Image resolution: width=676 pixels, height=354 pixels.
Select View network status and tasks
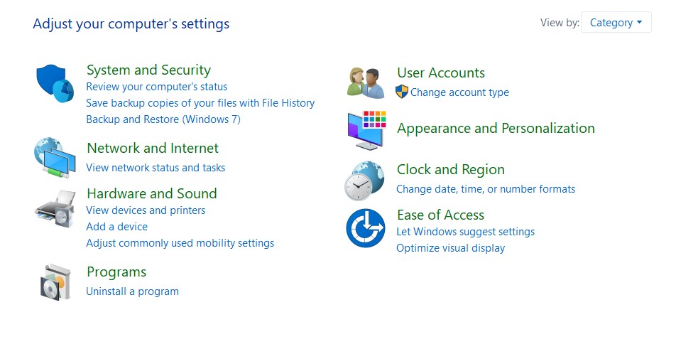pyautogui.click(x=156, y=168)
